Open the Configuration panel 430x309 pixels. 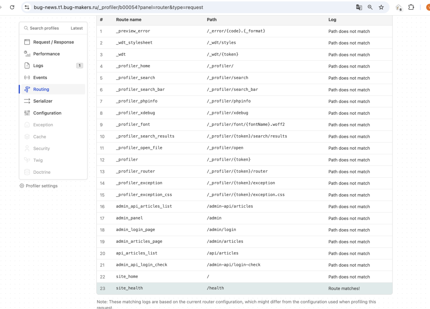[x=53, y=113]
